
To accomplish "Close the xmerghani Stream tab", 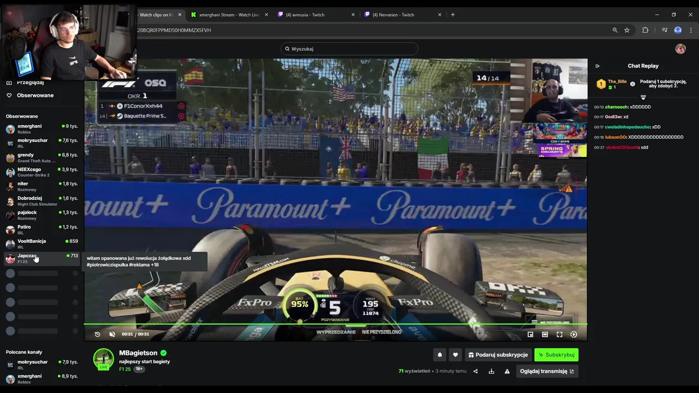I will tap(266, 15).
